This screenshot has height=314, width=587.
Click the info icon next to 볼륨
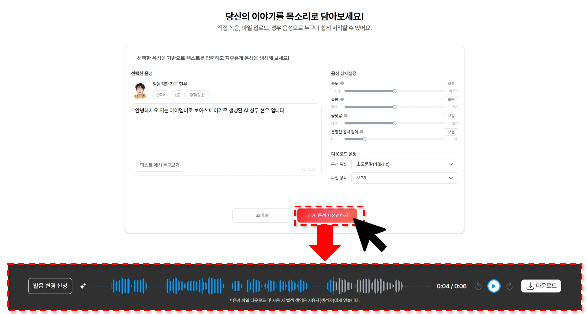pyautogui.click(x=342, y=99)
